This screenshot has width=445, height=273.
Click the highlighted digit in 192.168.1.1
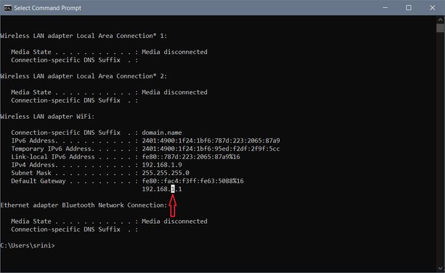point(173,189)
